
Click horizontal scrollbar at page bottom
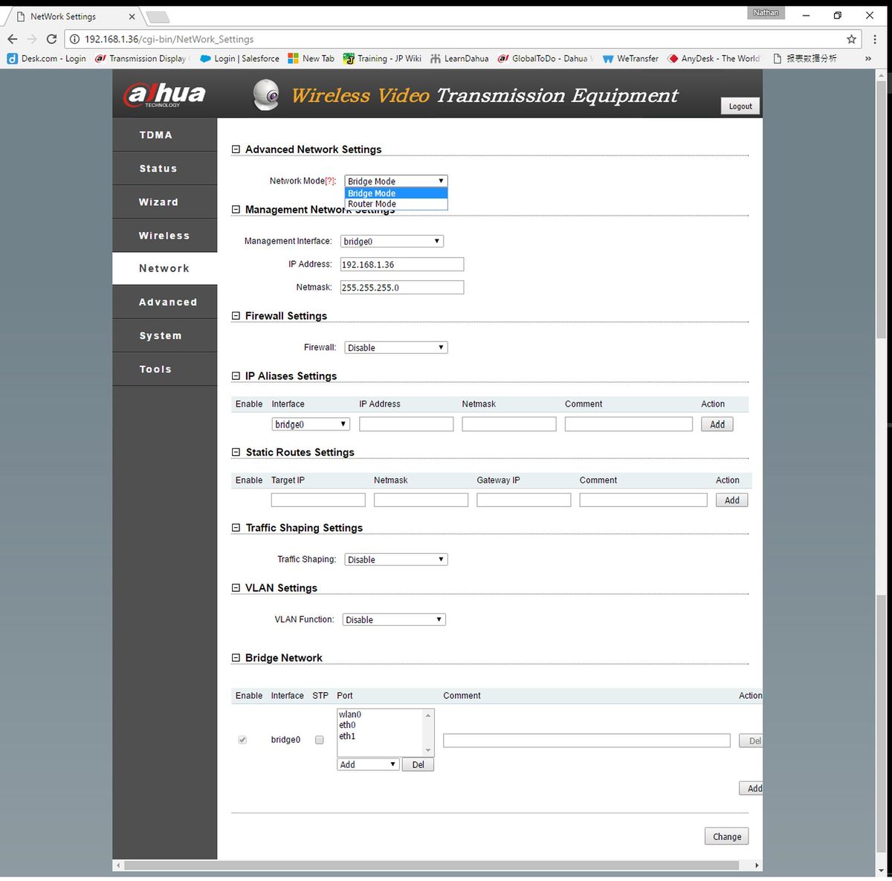point(432,865)
